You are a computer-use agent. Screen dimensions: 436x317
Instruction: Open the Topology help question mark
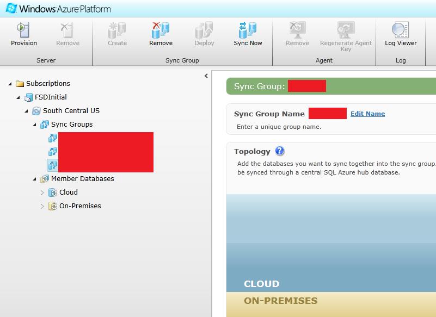(279, 151)
